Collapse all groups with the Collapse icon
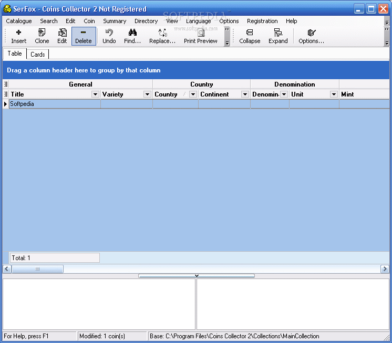392x343 pixels. (250, 36)
